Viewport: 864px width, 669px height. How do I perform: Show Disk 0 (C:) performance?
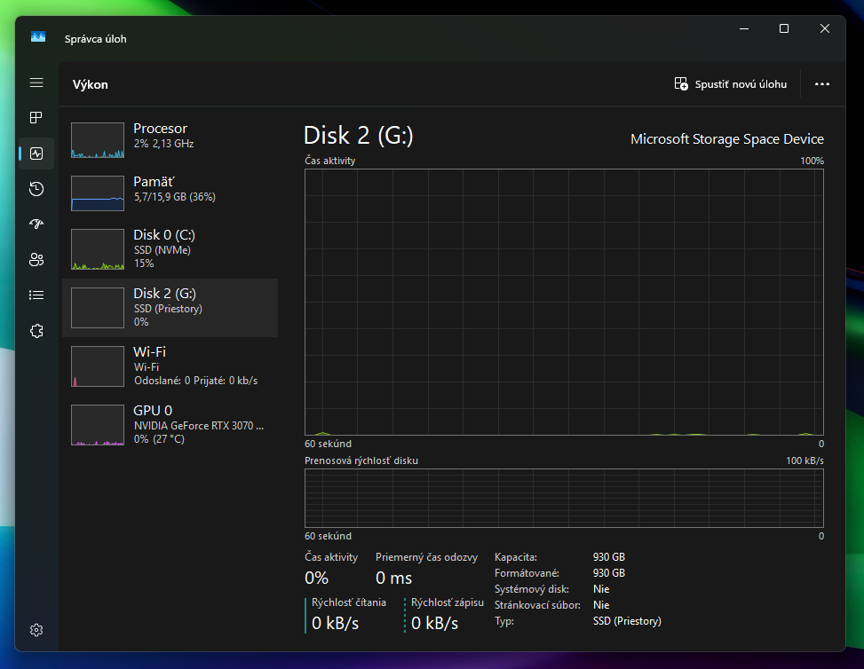coord(170,248)
